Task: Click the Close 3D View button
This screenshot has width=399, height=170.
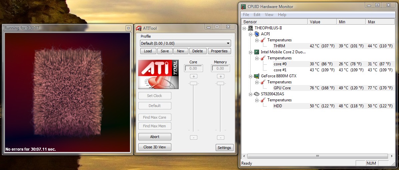Action: (x=155, y=147)
